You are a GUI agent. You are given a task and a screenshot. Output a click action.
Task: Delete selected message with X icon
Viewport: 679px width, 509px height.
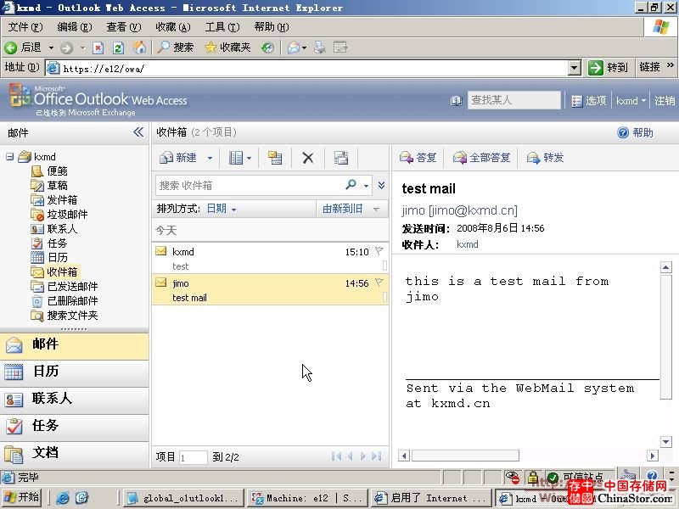[308, 158]
